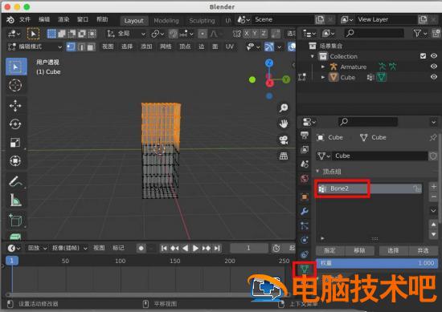Click the Deselect vertex group button
This screenshot has width=442, height=312.
tap(423, 250)
